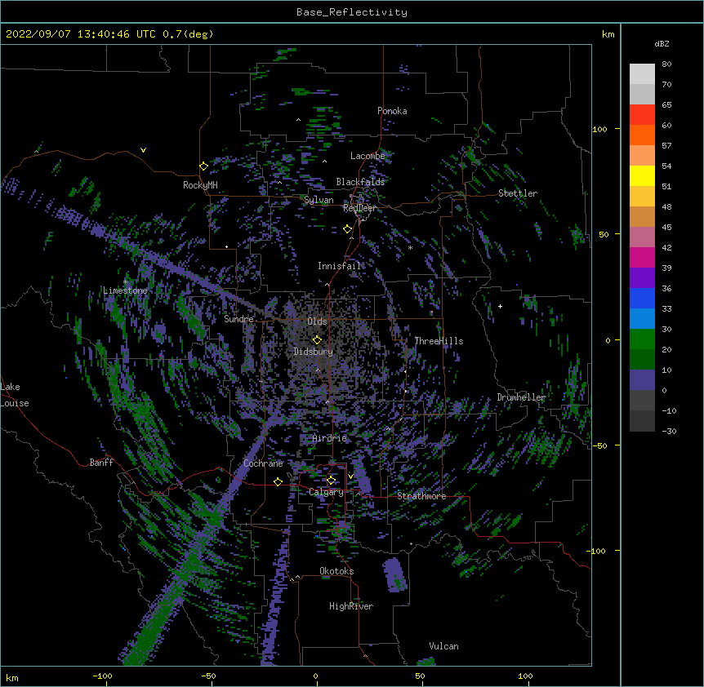Click the -30 value on the dBZ scale
704x687 pixels.
click(x=669, y=431)
